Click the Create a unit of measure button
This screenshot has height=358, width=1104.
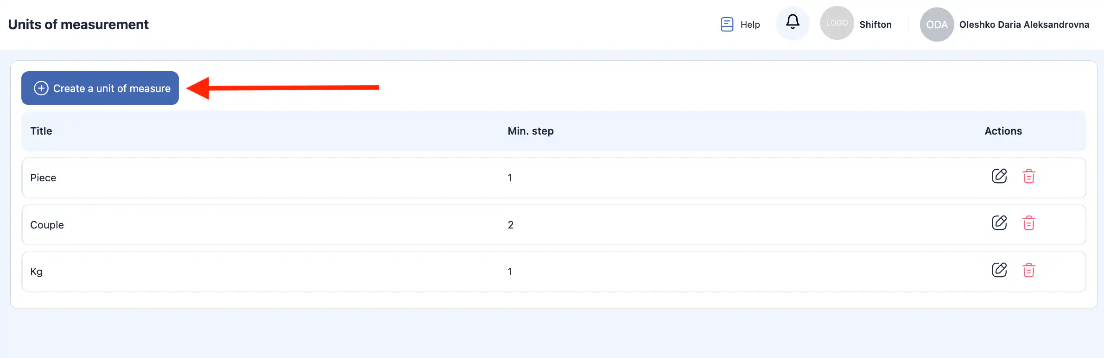coord(100,88)
